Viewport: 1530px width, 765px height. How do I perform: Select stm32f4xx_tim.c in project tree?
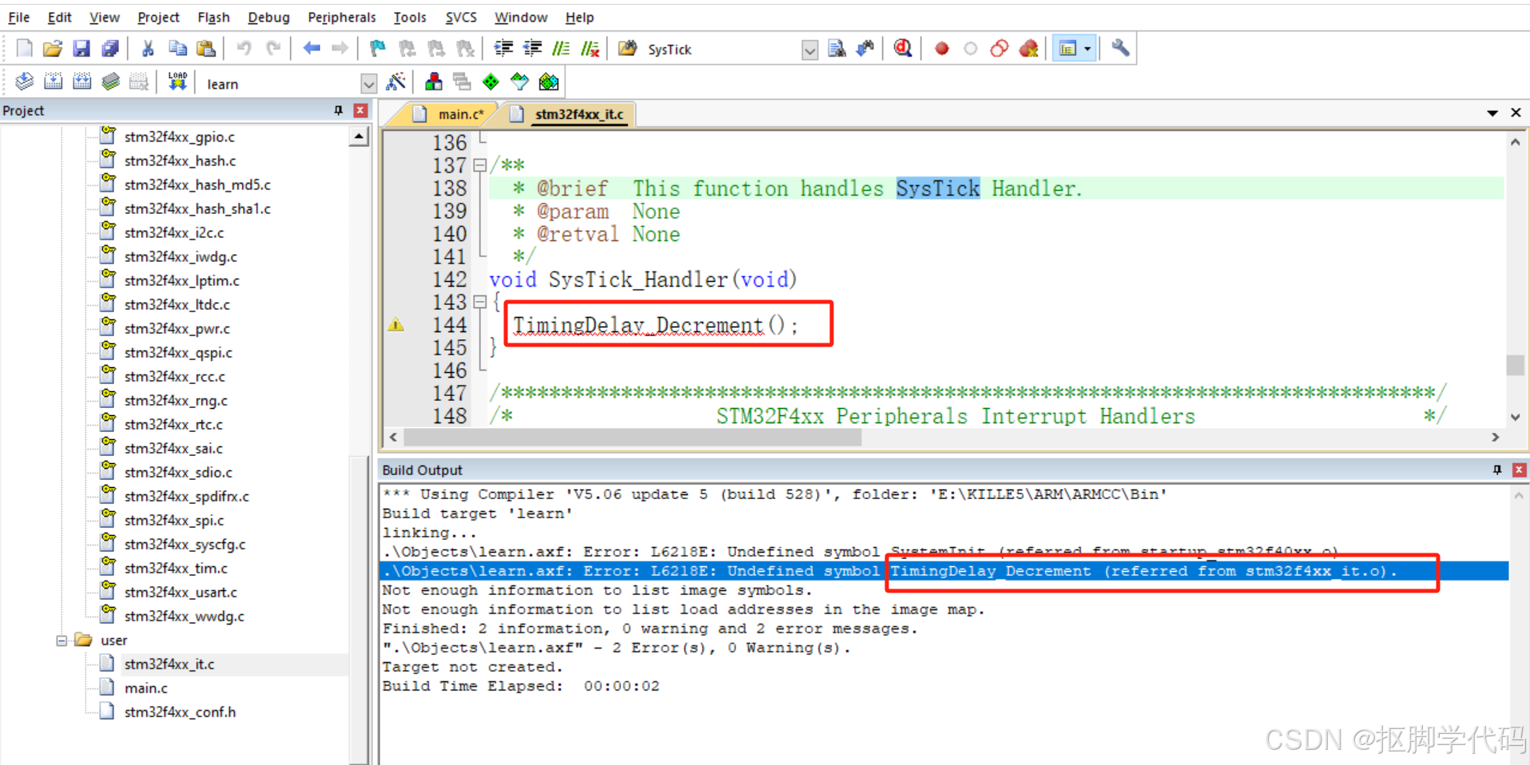[176, 568]
